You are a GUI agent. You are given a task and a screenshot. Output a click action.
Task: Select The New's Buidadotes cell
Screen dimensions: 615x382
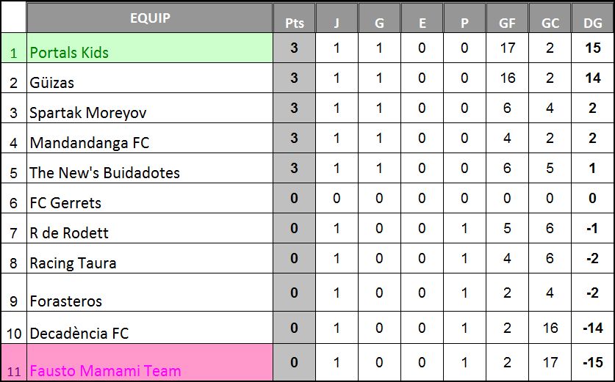pos(149,169)
